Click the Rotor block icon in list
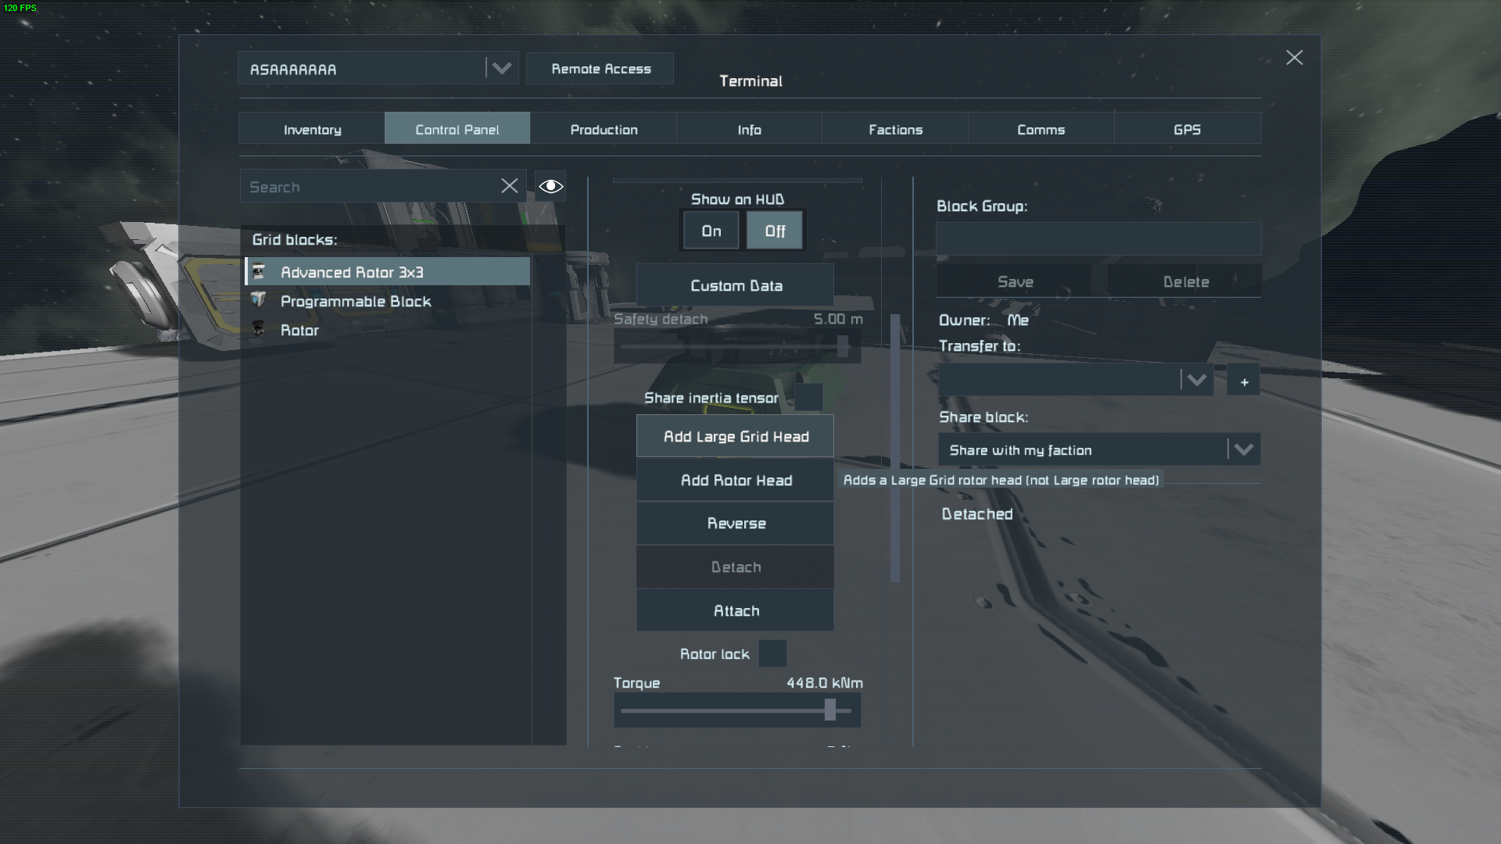 259,330
